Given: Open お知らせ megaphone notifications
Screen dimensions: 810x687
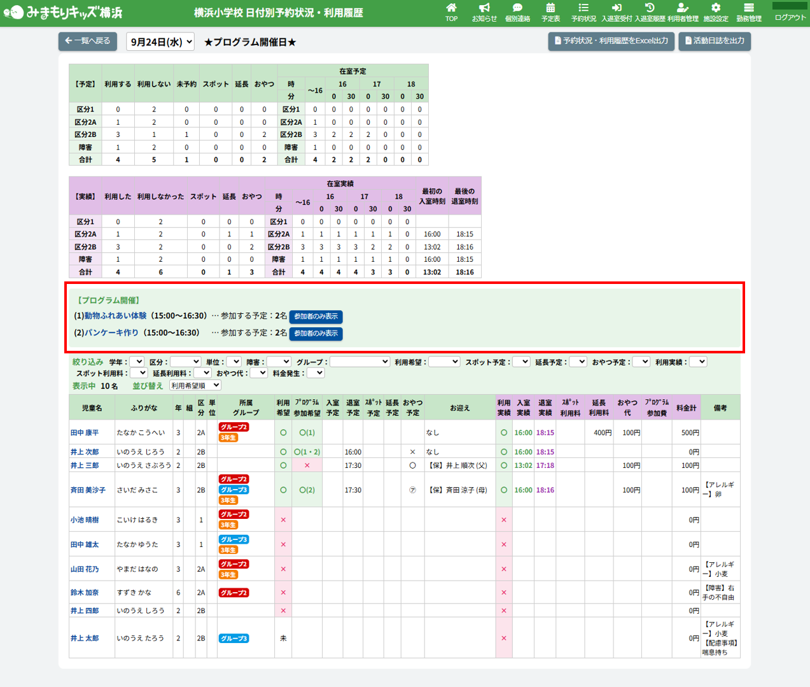Looking at the screenshot, I should point(484,12).
